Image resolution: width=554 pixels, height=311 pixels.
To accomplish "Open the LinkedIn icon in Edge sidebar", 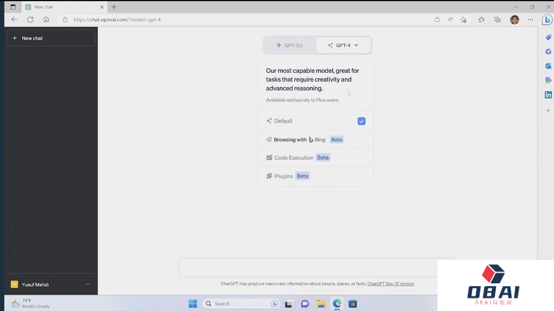I will pos(548,95).
